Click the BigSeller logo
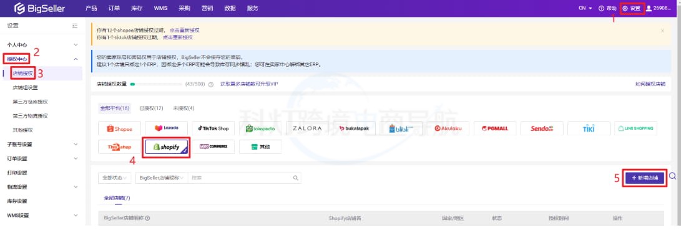 pyautogui.click(x=39, y=8)
